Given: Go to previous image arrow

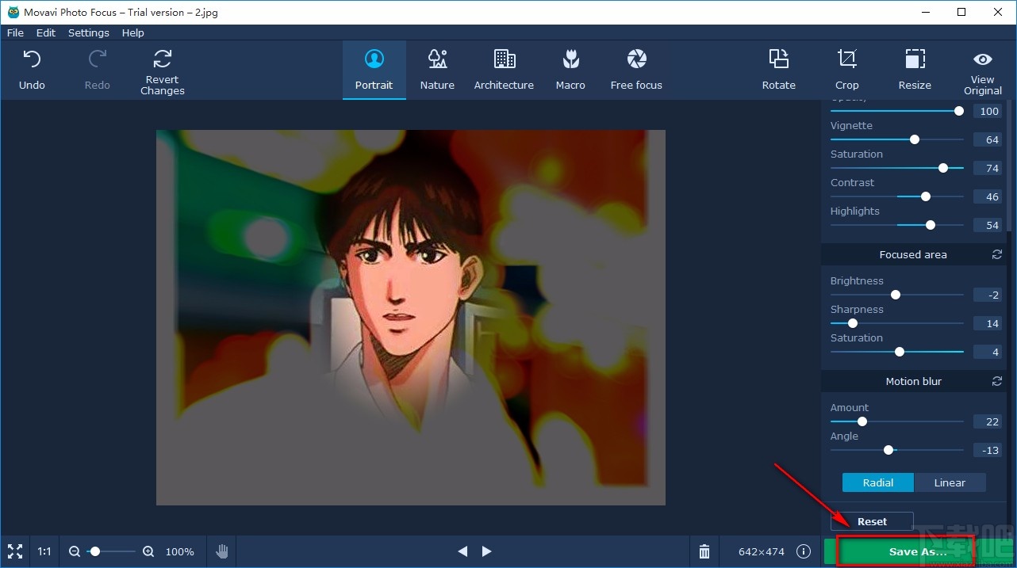Looking at the screenshot, I should pyautogui.click(x=462, y=551).
